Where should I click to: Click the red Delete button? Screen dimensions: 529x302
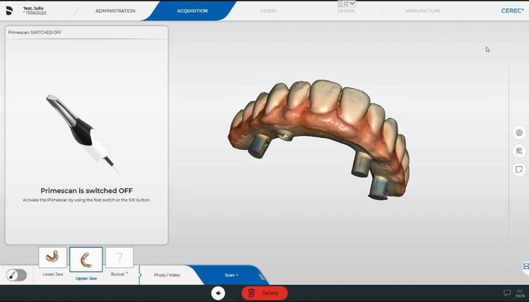coord(264,293)
